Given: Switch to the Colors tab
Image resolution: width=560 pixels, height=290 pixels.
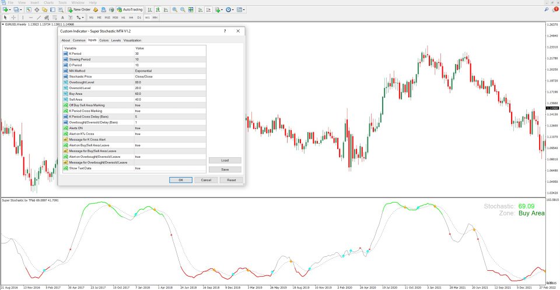Looking at the screenshot, I should 104,40.
